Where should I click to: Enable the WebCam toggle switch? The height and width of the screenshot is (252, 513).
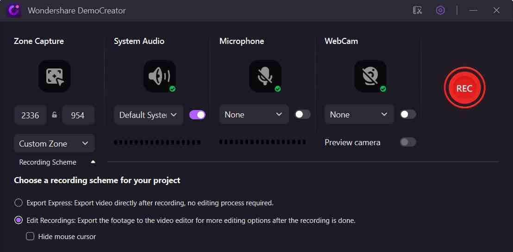[408, 115]
